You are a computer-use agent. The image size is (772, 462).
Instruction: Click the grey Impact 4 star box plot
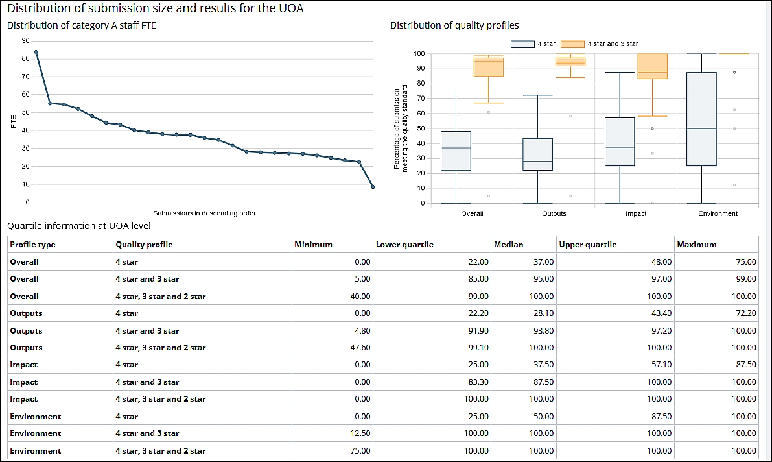pyautogui.click(x=619, y=141)
